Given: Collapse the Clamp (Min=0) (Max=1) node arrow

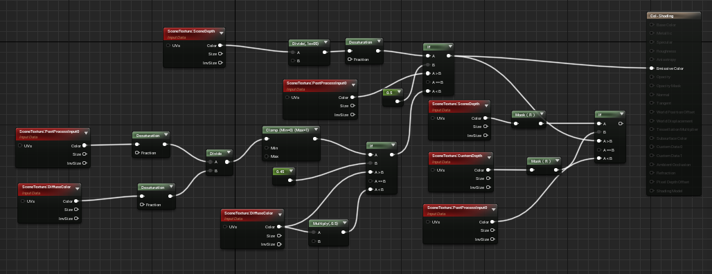Looking at the screenshot, I should (x=315, y=130).
